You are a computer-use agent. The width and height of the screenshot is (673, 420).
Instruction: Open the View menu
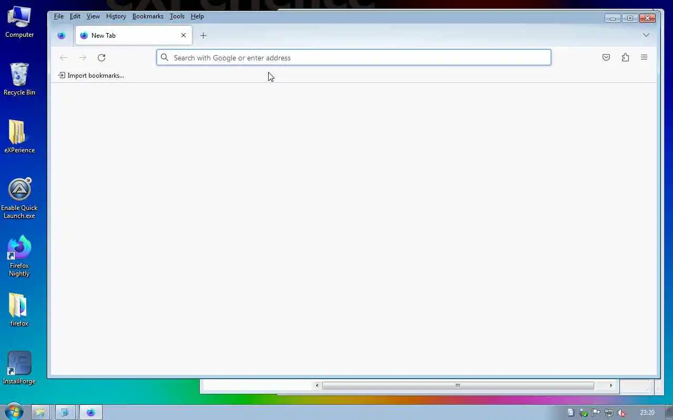[x=93, y=16]
